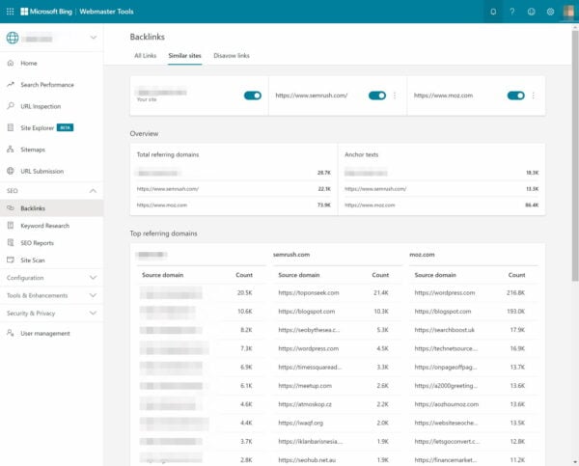Screen dimensions: 579x466
Task: Open Keyword Research in sidebar
Action: 44,226
